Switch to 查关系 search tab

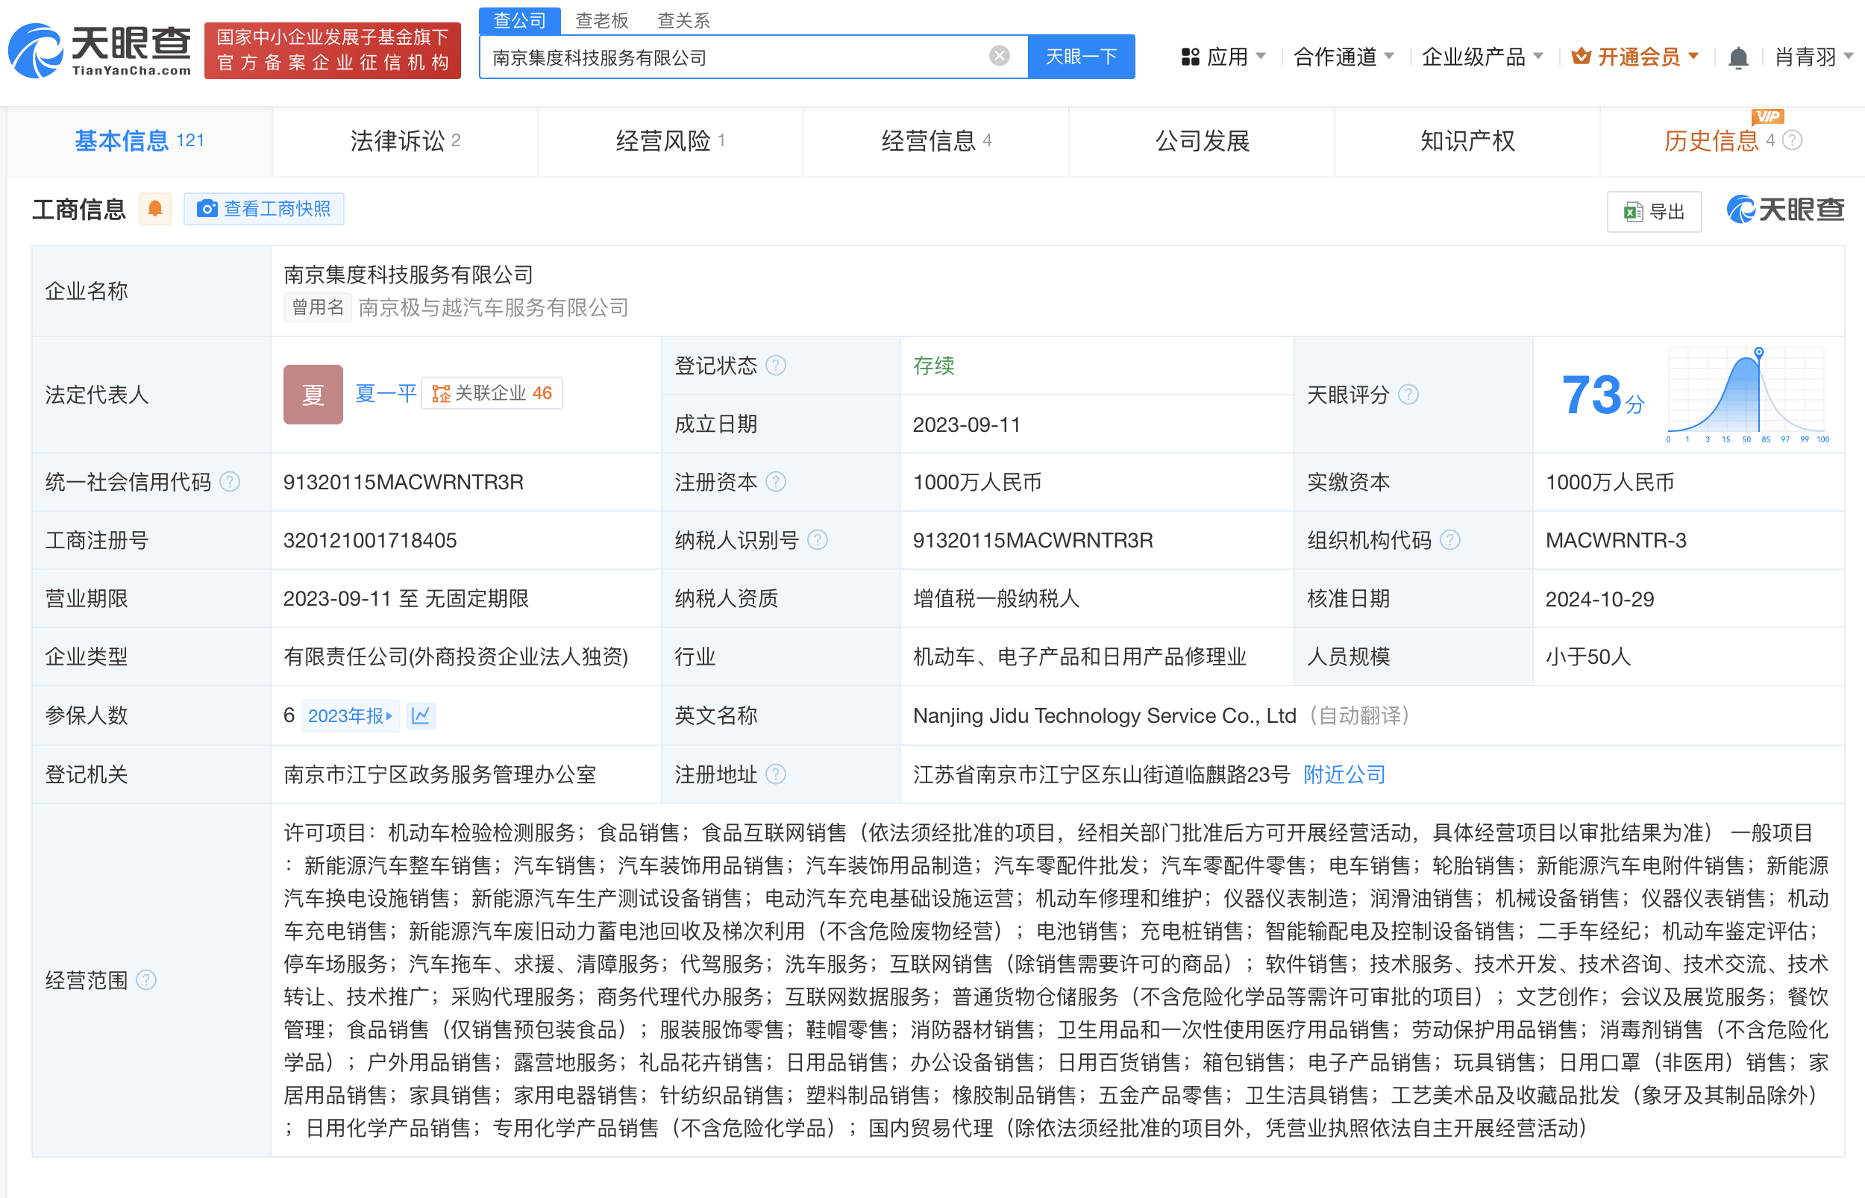(x=683, y=20)
